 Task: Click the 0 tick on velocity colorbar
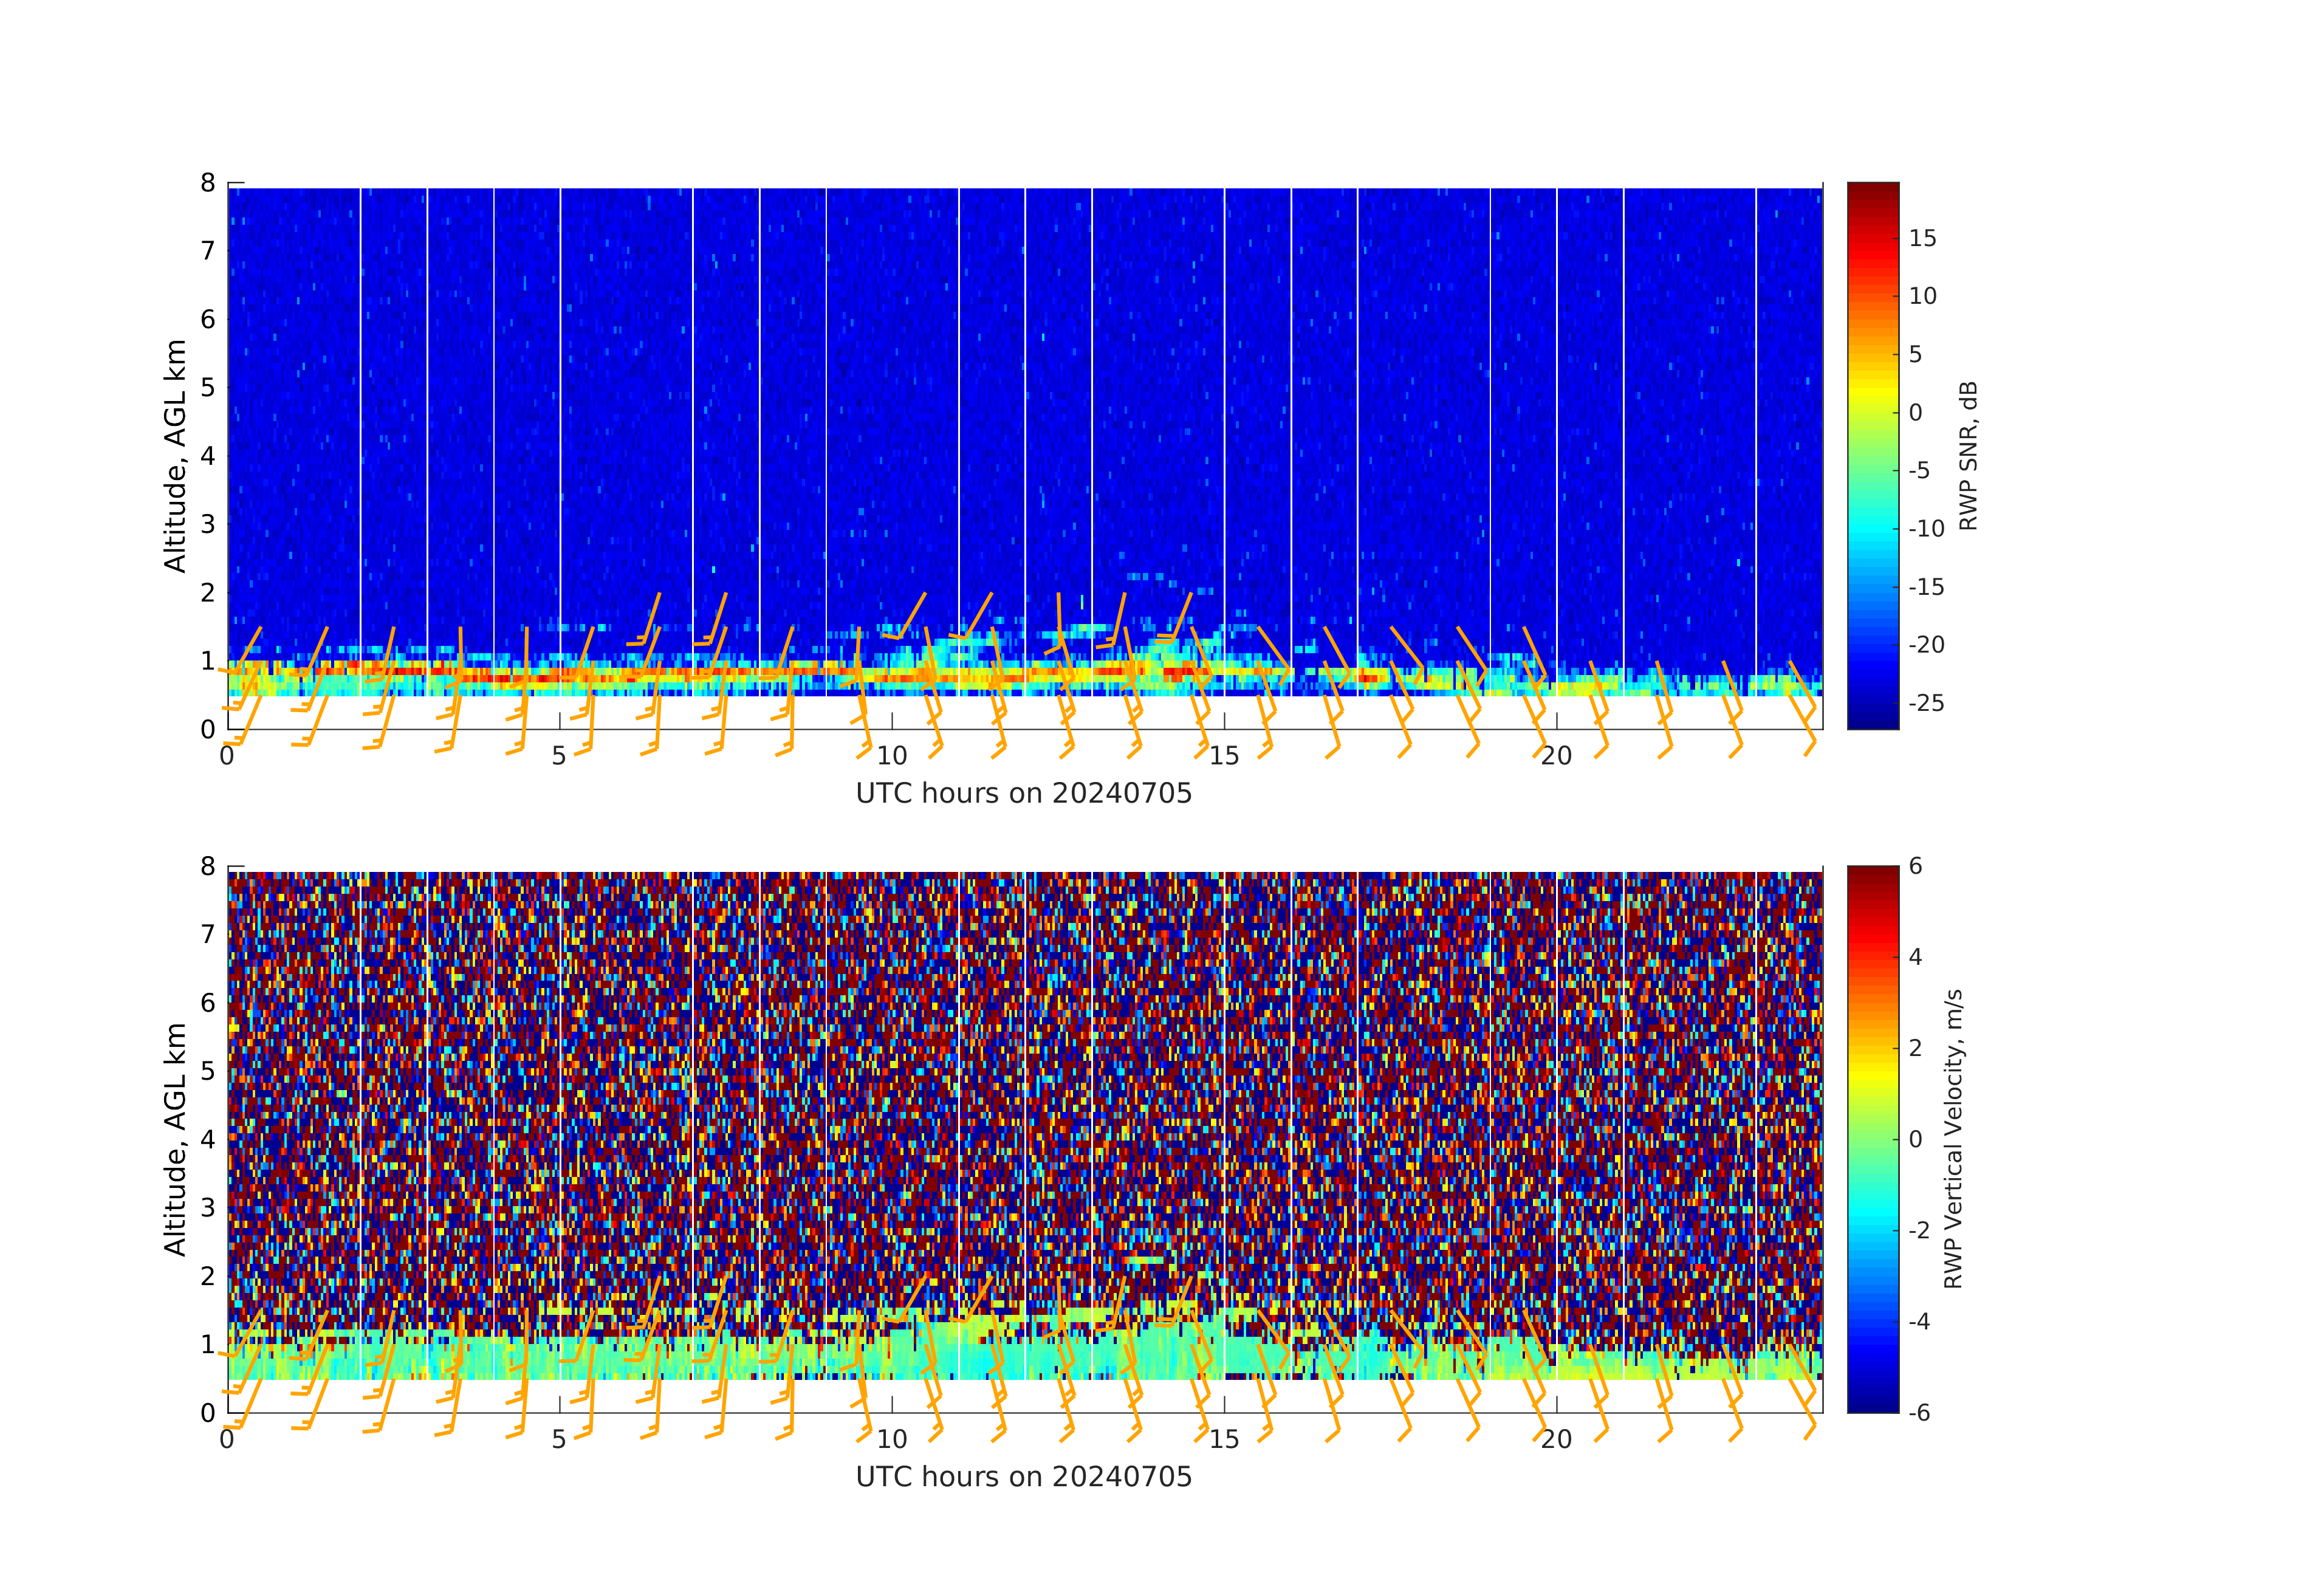pyautogui.click(x=1915, y=1139)
